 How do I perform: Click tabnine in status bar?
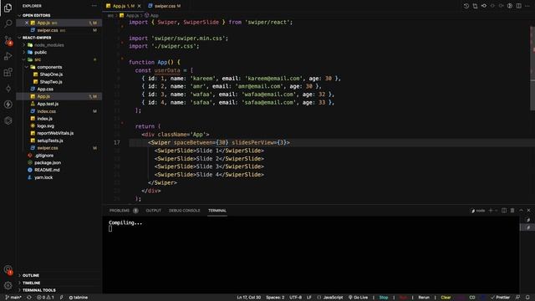click(x=78, y=298)
